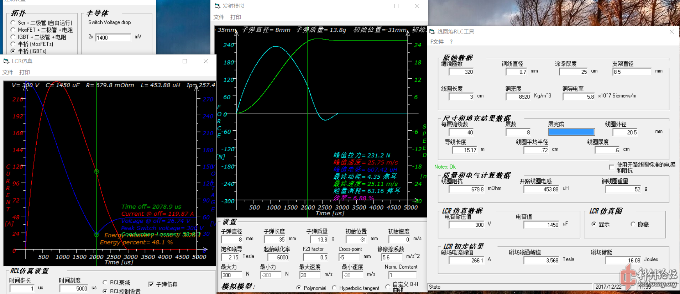680x294 pixels.
Task: Click the 时间步长 input field
Action: 22,288
